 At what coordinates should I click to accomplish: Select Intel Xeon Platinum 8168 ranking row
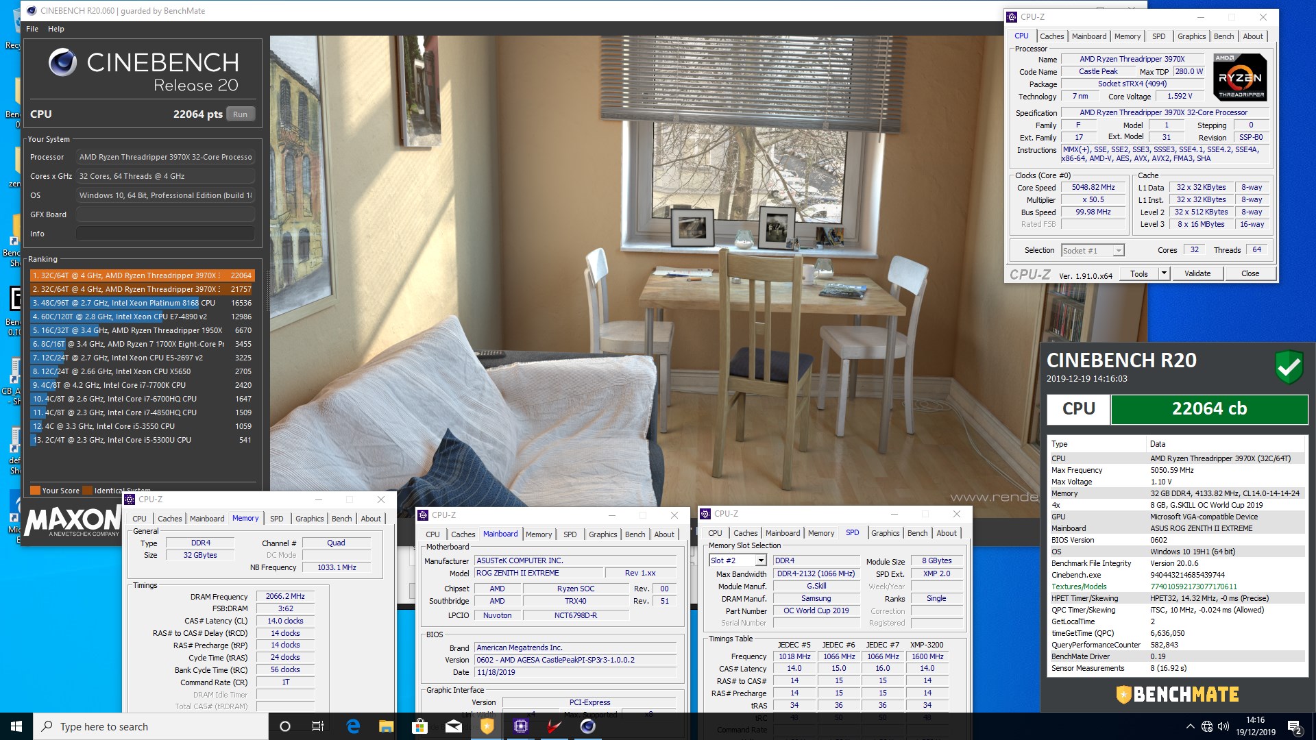[x=143, y=303]
